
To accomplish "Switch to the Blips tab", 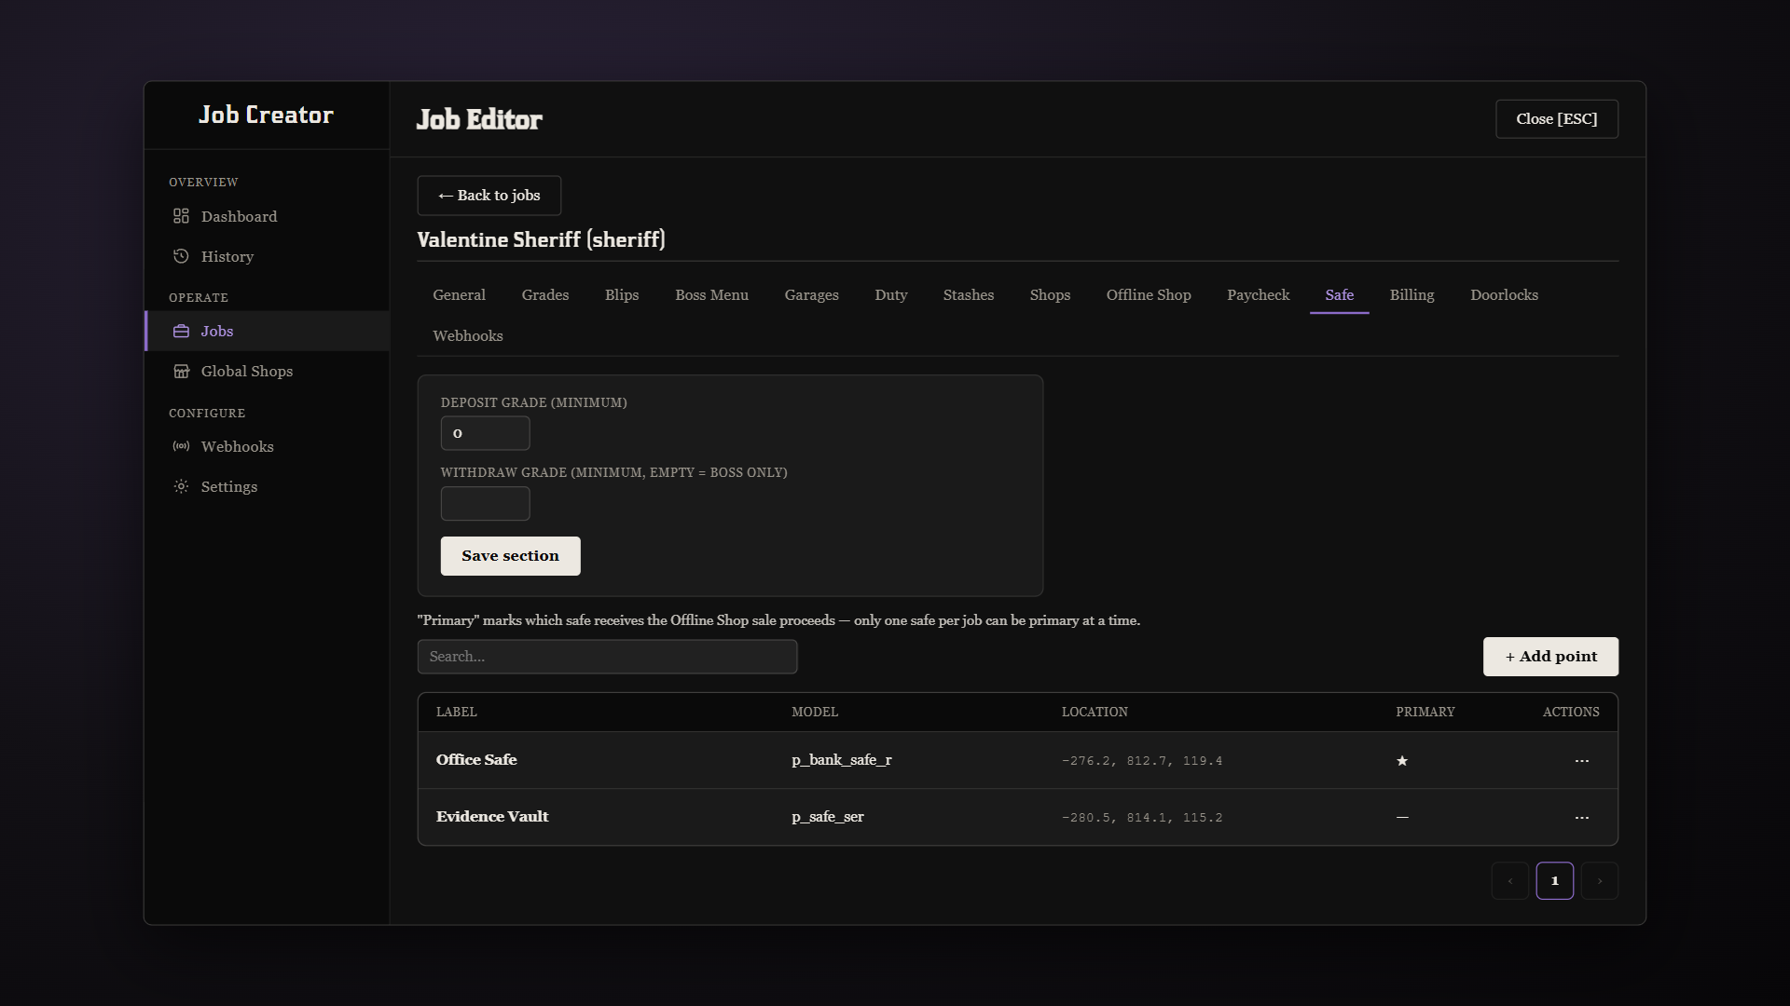I will tap(622, 295).
